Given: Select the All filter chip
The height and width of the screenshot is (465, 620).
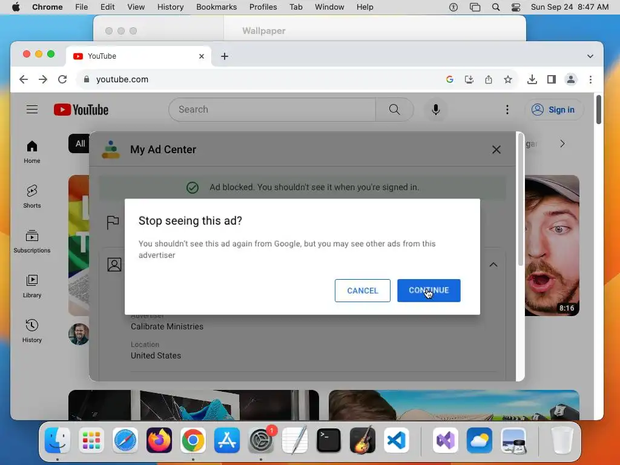Looking at the screenshot, I should pyautogui.click(x=79, y=143).
